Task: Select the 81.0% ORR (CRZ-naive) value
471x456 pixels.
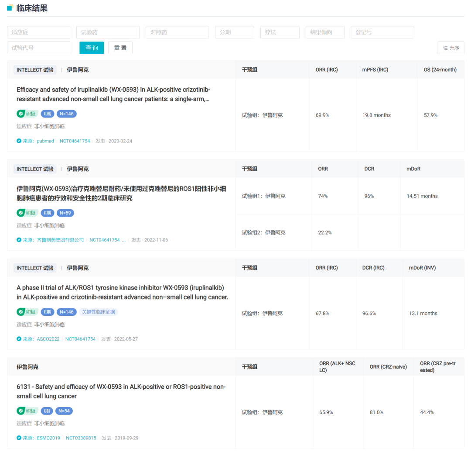Action: [376, 412]
